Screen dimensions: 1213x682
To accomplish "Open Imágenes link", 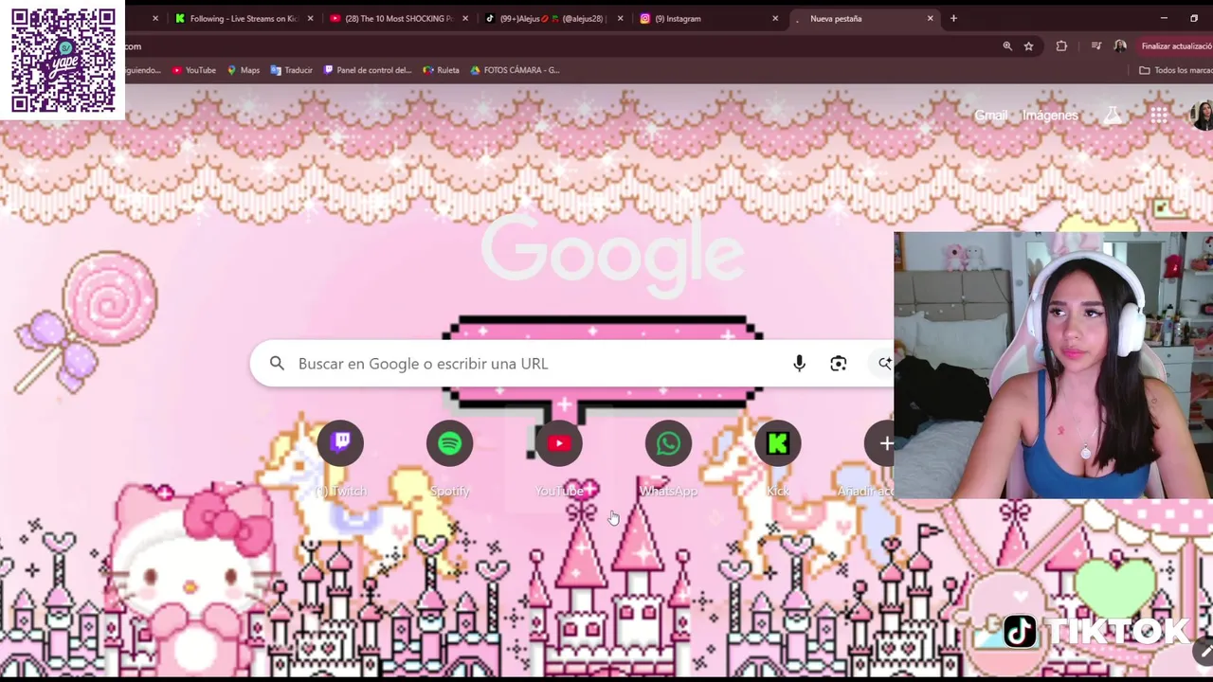I will tap(1050, 116).
